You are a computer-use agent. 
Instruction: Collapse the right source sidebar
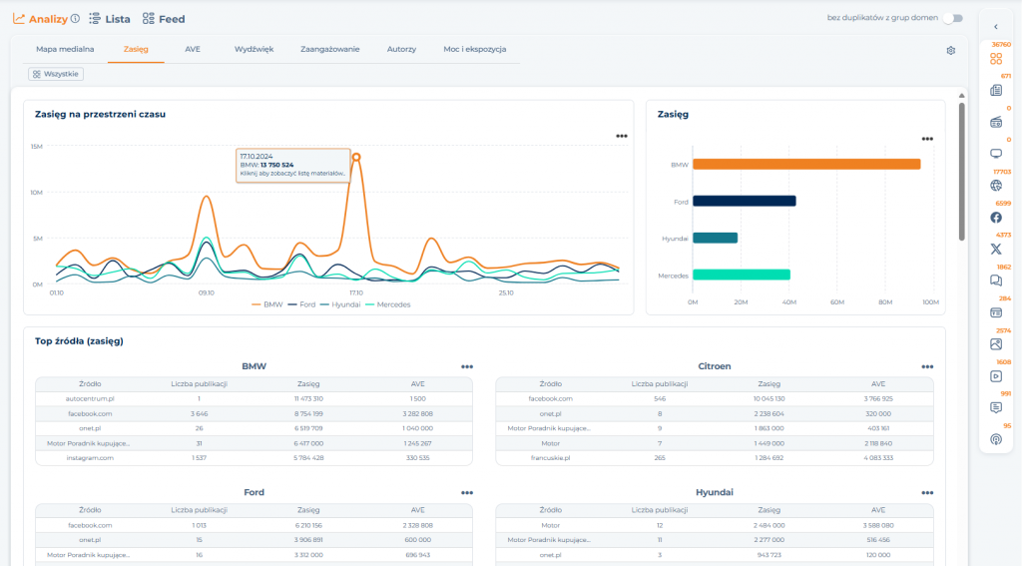click(x=996, y=27)
